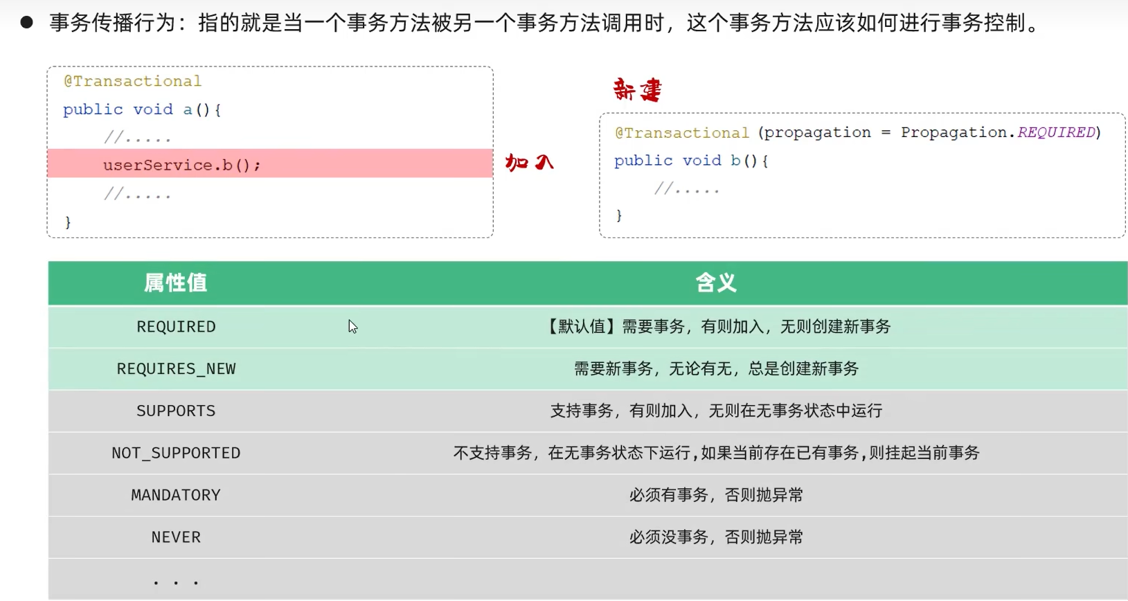Select the NOT_SUPPORTED attribute cell
1128x601 pixels.
point(176,454)
